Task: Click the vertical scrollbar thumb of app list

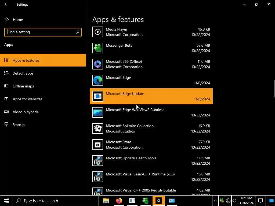Action: 274,89
